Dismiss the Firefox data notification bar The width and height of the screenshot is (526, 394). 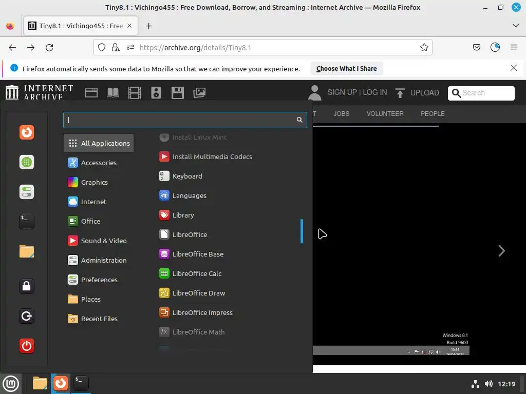pyautogui.click(x=513, y=68)
